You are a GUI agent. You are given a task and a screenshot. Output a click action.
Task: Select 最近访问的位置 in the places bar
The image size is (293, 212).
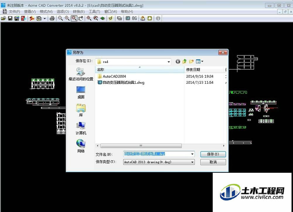pyautogui.click(x=81, y=74)
